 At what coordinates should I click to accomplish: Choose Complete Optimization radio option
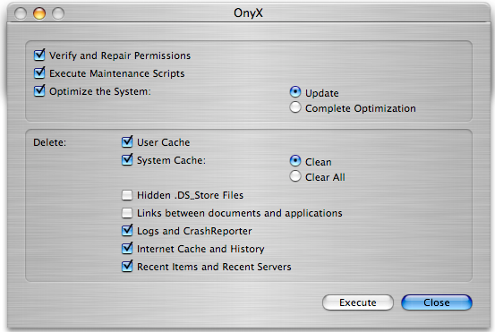tap(295, 107)
